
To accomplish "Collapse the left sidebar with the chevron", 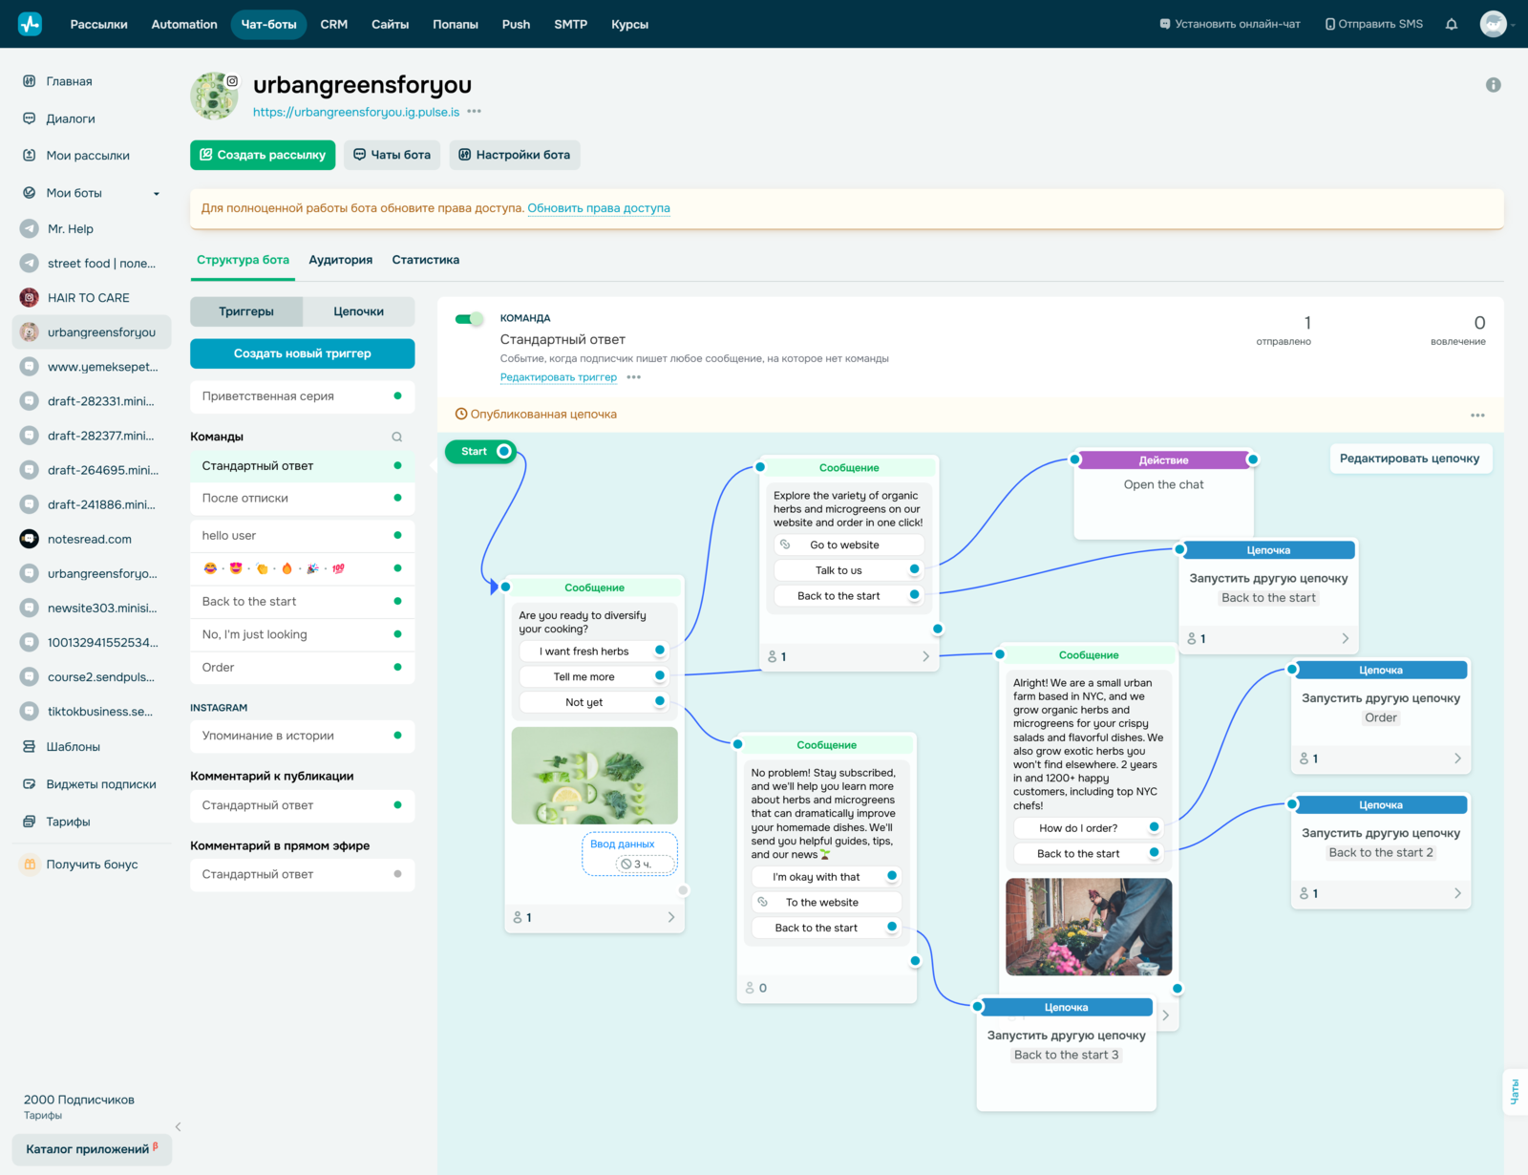I will pyautogui.click(x=179, y=1126).
